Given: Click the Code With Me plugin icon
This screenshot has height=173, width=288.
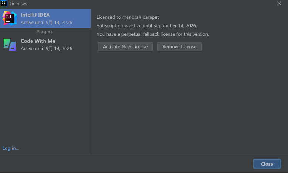Looking at the screenshot, I should tap(10, 44).
